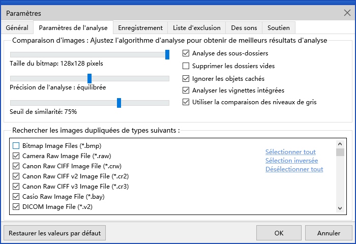Toggle Casio Raw Image File (*.bay)

(x=16, y=197)
